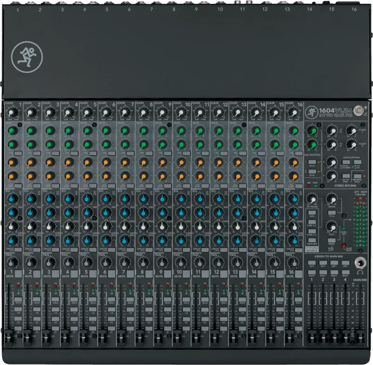Click the second orange Aux knob on channel 15

pyautogui.click(x=275, y=177)
